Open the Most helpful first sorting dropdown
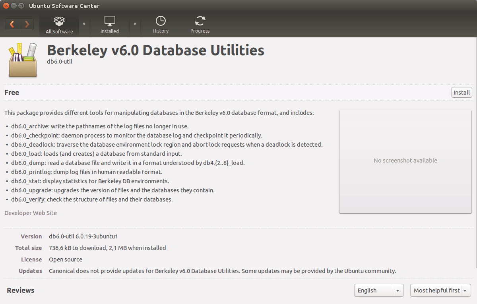The image size is (477, 304). 440,290
